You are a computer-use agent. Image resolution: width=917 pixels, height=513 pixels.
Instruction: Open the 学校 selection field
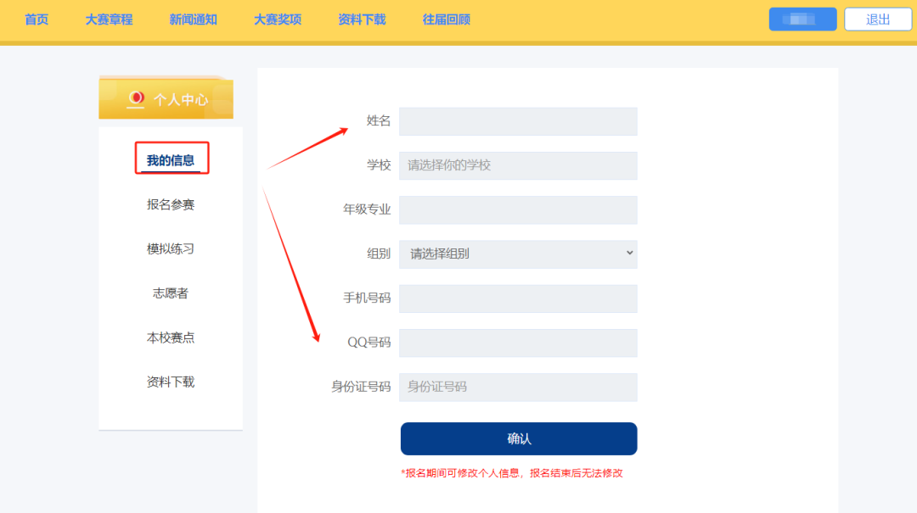tap(518, 165)
